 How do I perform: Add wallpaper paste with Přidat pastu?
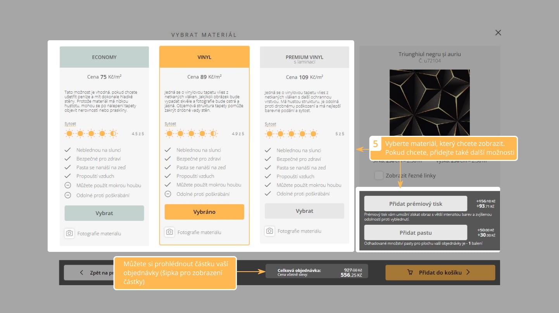pyautogui.click(x=416, y=233)
